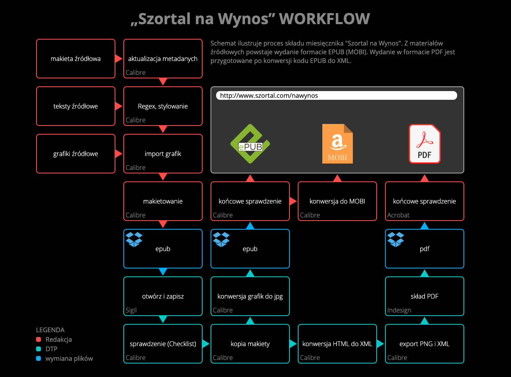
Task: Click the Dropbox icon above konwersja grafik
Action: (221, 239)
